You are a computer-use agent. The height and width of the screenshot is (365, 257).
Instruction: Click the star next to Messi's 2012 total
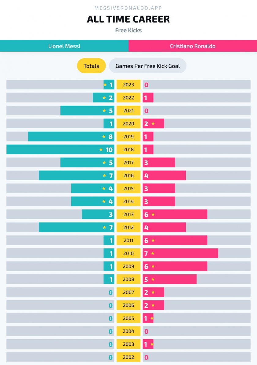tap(104, 228)
